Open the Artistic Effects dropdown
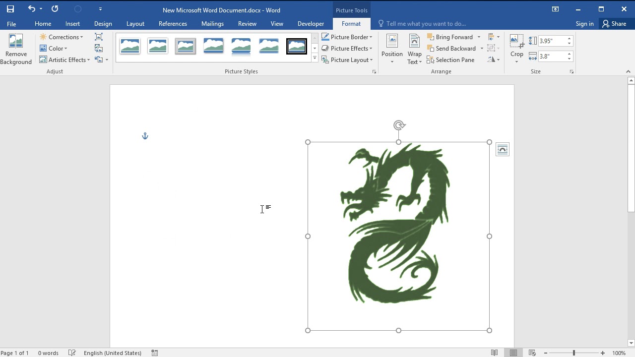Image resolution: width=635 pixels, height=357 pixels. coord(65,59)
